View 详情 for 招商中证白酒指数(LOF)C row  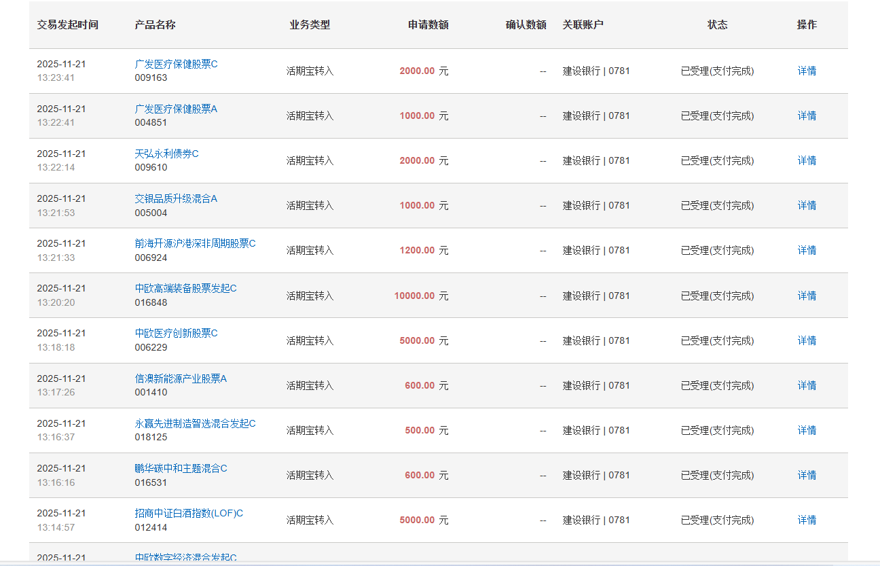point(807,520)
